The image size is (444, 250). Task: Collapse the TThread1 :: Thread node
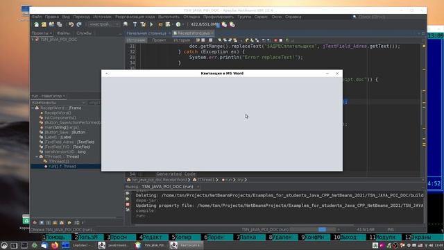37,156
